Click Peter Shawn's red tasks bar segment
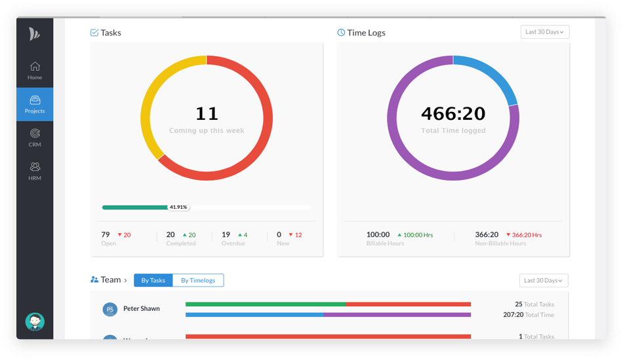Screen dimensions: 623x360 click(408, 304)
